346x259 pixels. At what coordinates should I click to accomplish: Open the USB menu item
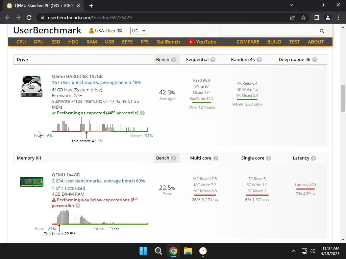[109, 42]
